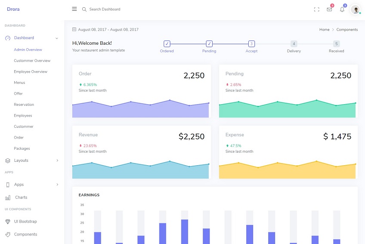This screenshot has height=244, width=365.
Task: Select the checked Ordered step box
Action: tap(167, 43)
